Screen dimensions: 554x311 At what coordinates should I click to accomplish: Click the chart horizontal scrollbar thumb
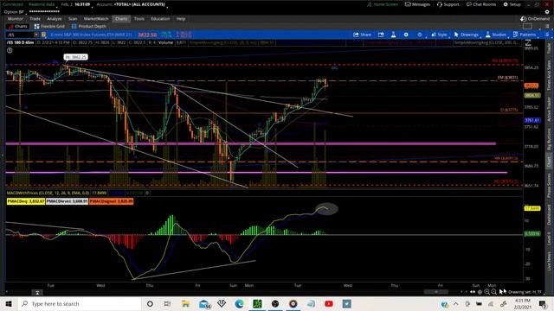[x=436, y=292]
